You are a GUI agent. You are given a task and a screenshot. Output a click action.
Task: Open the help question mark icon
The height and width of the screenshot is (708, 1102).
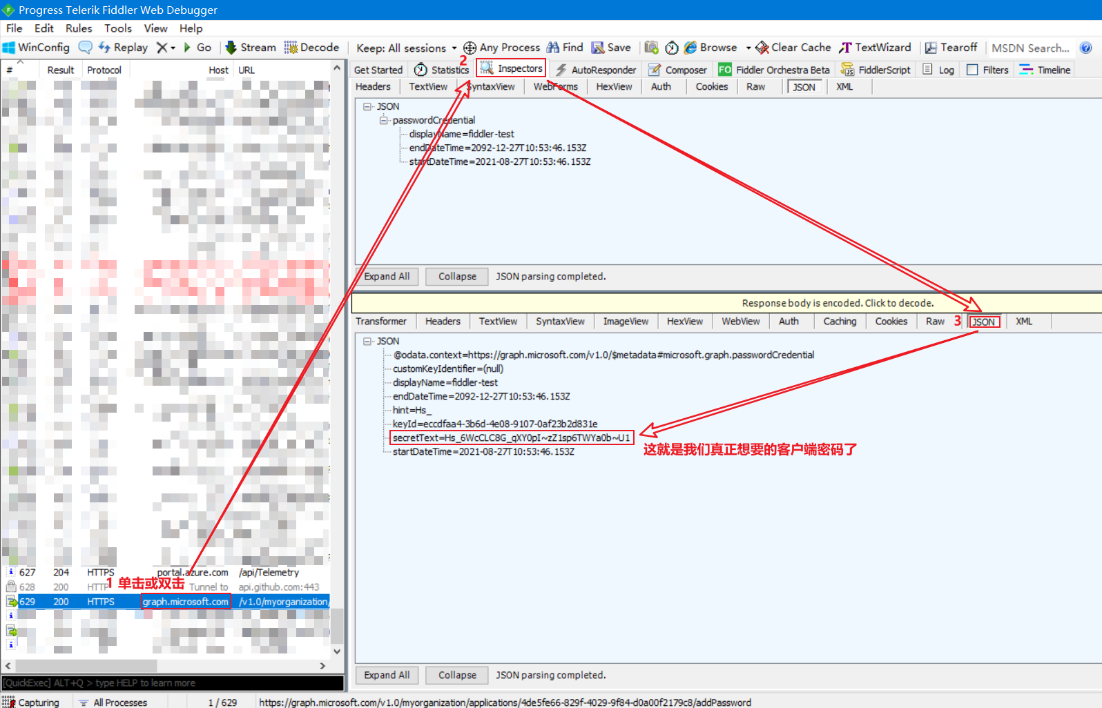tap(1086, 48)
